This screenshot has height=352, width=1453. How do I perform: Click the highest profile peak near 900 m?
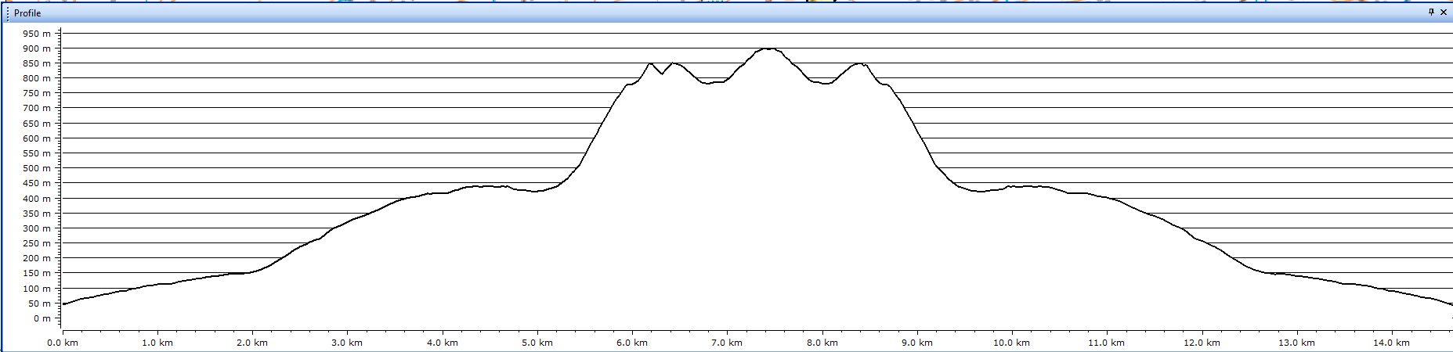coord(768,49)
